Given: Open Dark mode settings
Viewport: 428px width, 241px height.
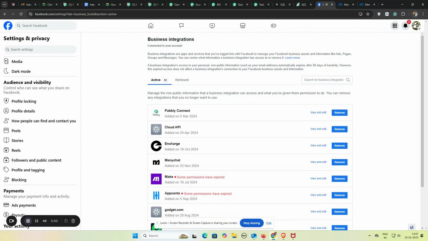Looking at the screenshot, I should coord(40,71).
